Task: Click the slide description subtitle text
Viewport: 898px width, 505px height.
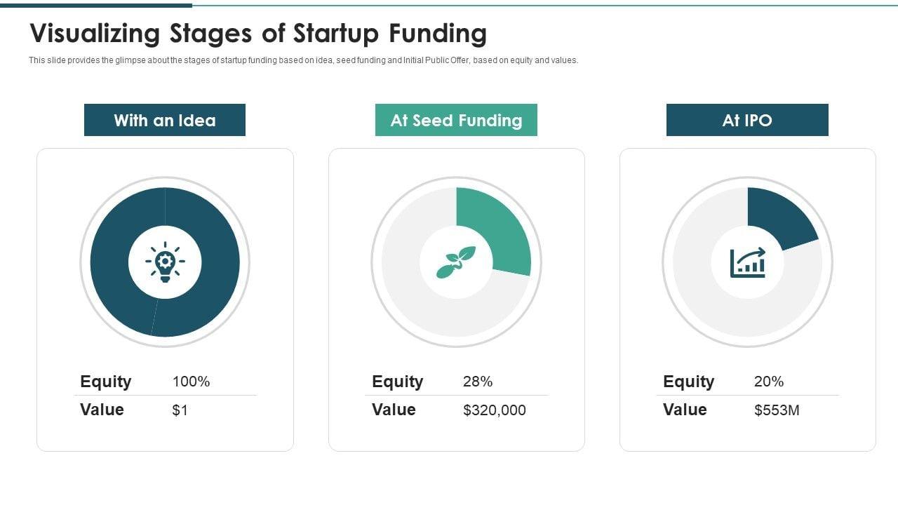Action: (x=303, y=60)
